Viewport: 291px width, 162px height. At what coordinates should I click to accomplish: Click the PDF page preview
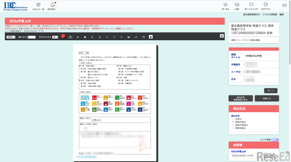pyautogui.click(x=115, y=103)
